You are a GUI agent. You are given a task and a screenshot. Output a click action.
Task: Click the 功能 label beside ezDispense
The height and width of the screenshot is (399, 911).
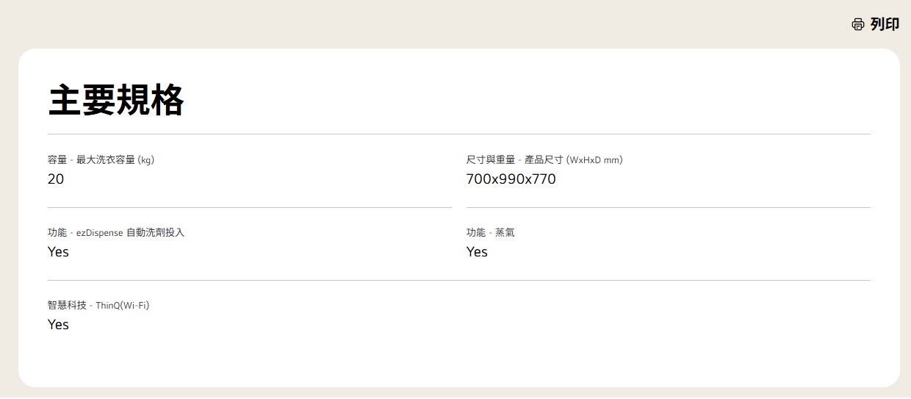coord(57,232)
